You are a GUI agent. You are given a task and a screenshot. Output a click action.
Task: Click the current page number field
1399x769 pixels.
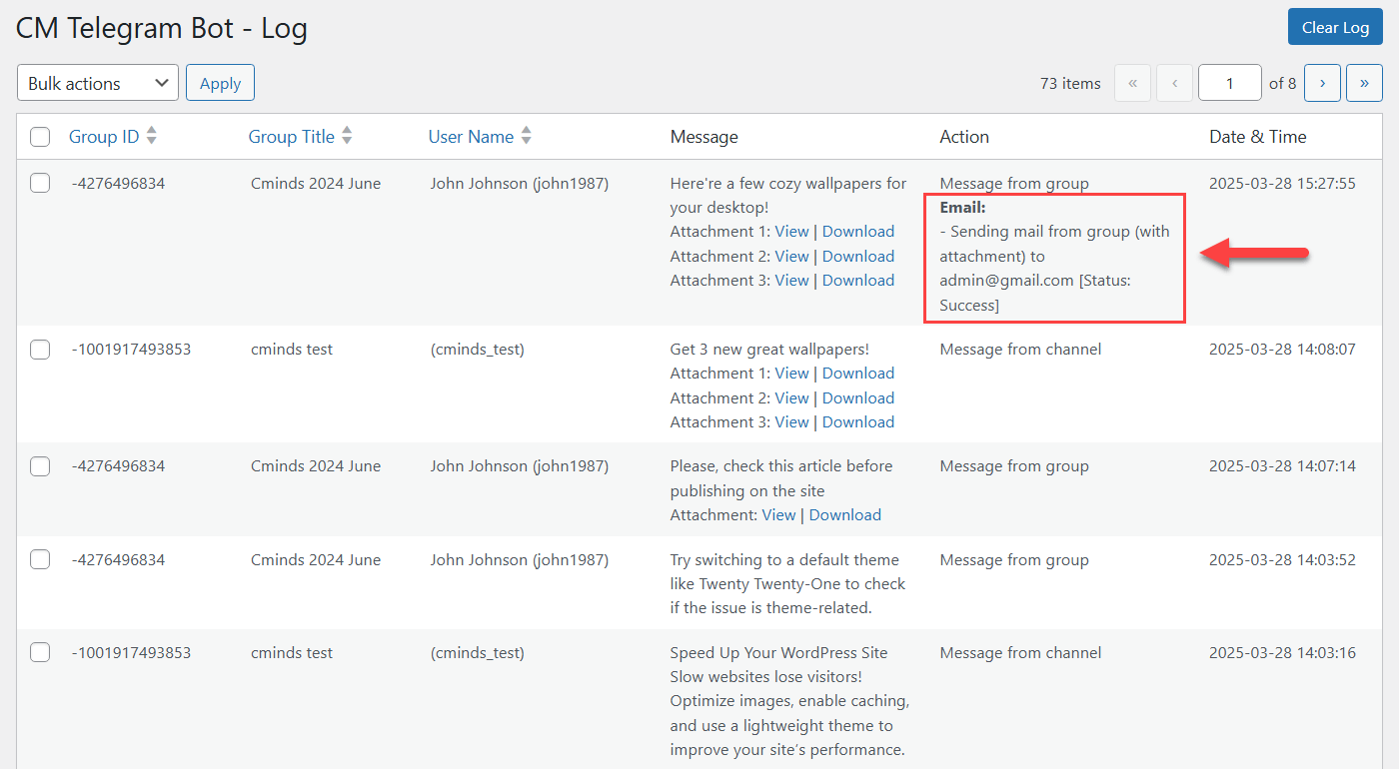tap(1229, 84)
